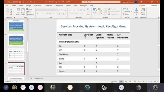
Task: Switch to the Review tab
Action: click(68, 6)
